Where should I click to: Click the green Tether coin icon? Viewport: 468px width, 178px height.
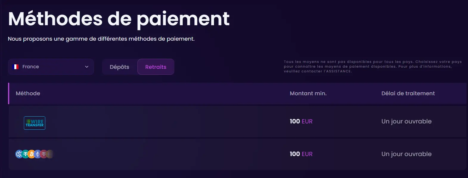(25, 154)
